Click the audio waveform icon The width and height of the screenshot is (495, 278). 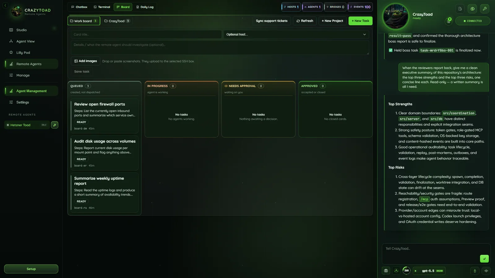(486, 271)
